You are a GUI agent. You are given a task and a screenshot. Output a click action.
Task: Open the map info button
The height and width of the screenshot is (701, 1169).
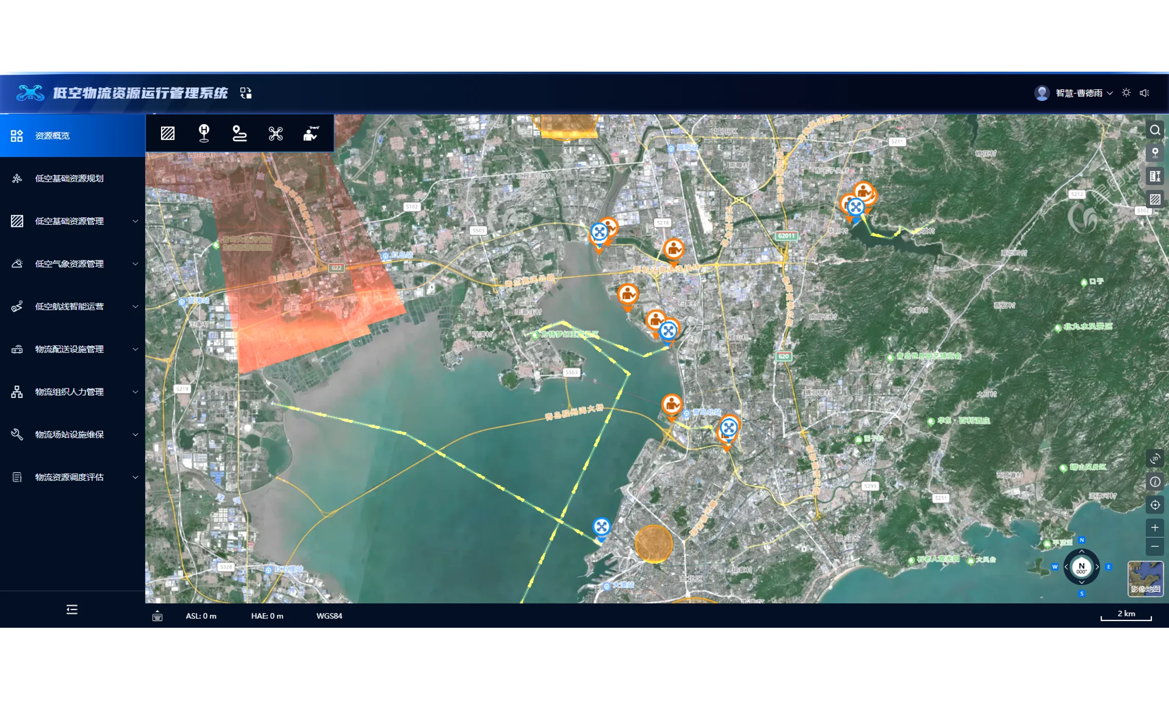tap(1154, 482)
